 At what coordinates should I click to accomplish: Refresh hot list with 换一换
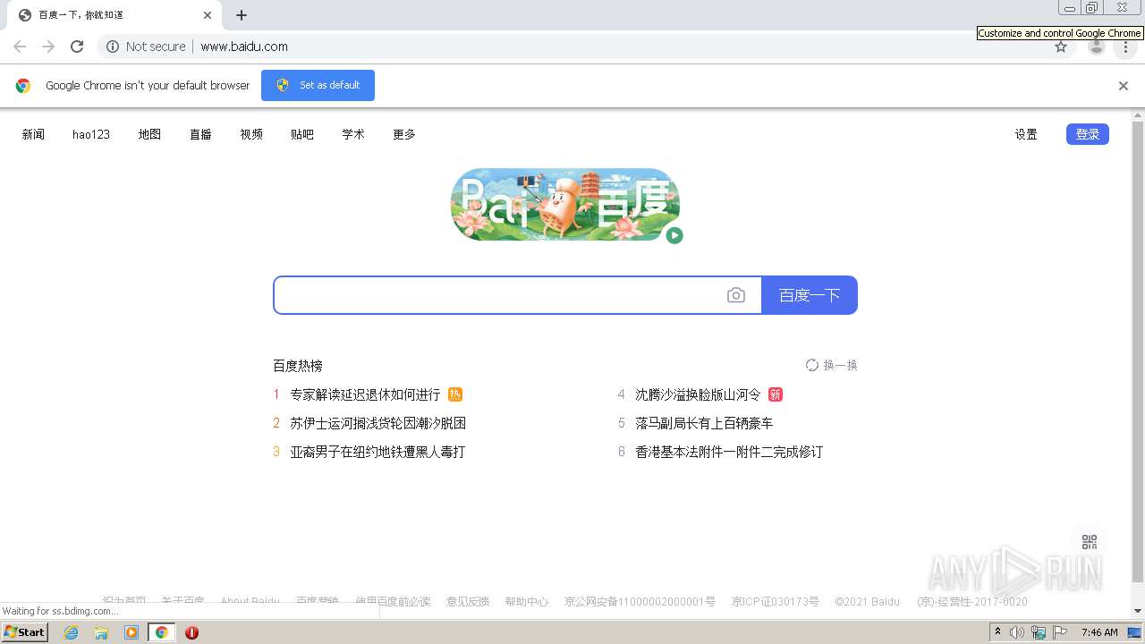coord(831,365)
